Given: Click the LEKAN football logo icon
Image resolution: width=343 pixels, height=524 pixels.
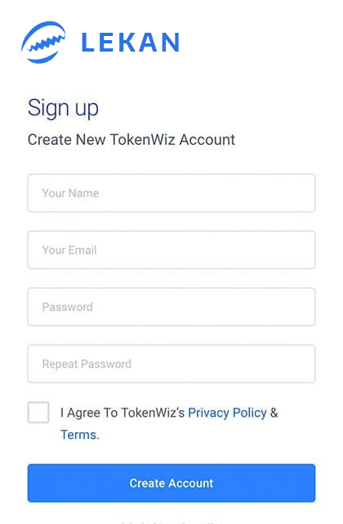Looking at the screenshot, I should click(x=43, y=42).
